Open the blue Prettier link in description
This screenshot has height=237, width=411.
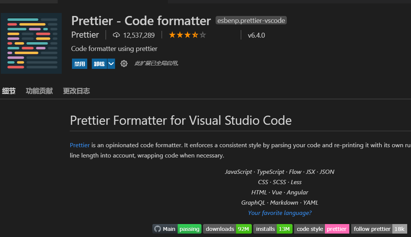coord(80,145)
